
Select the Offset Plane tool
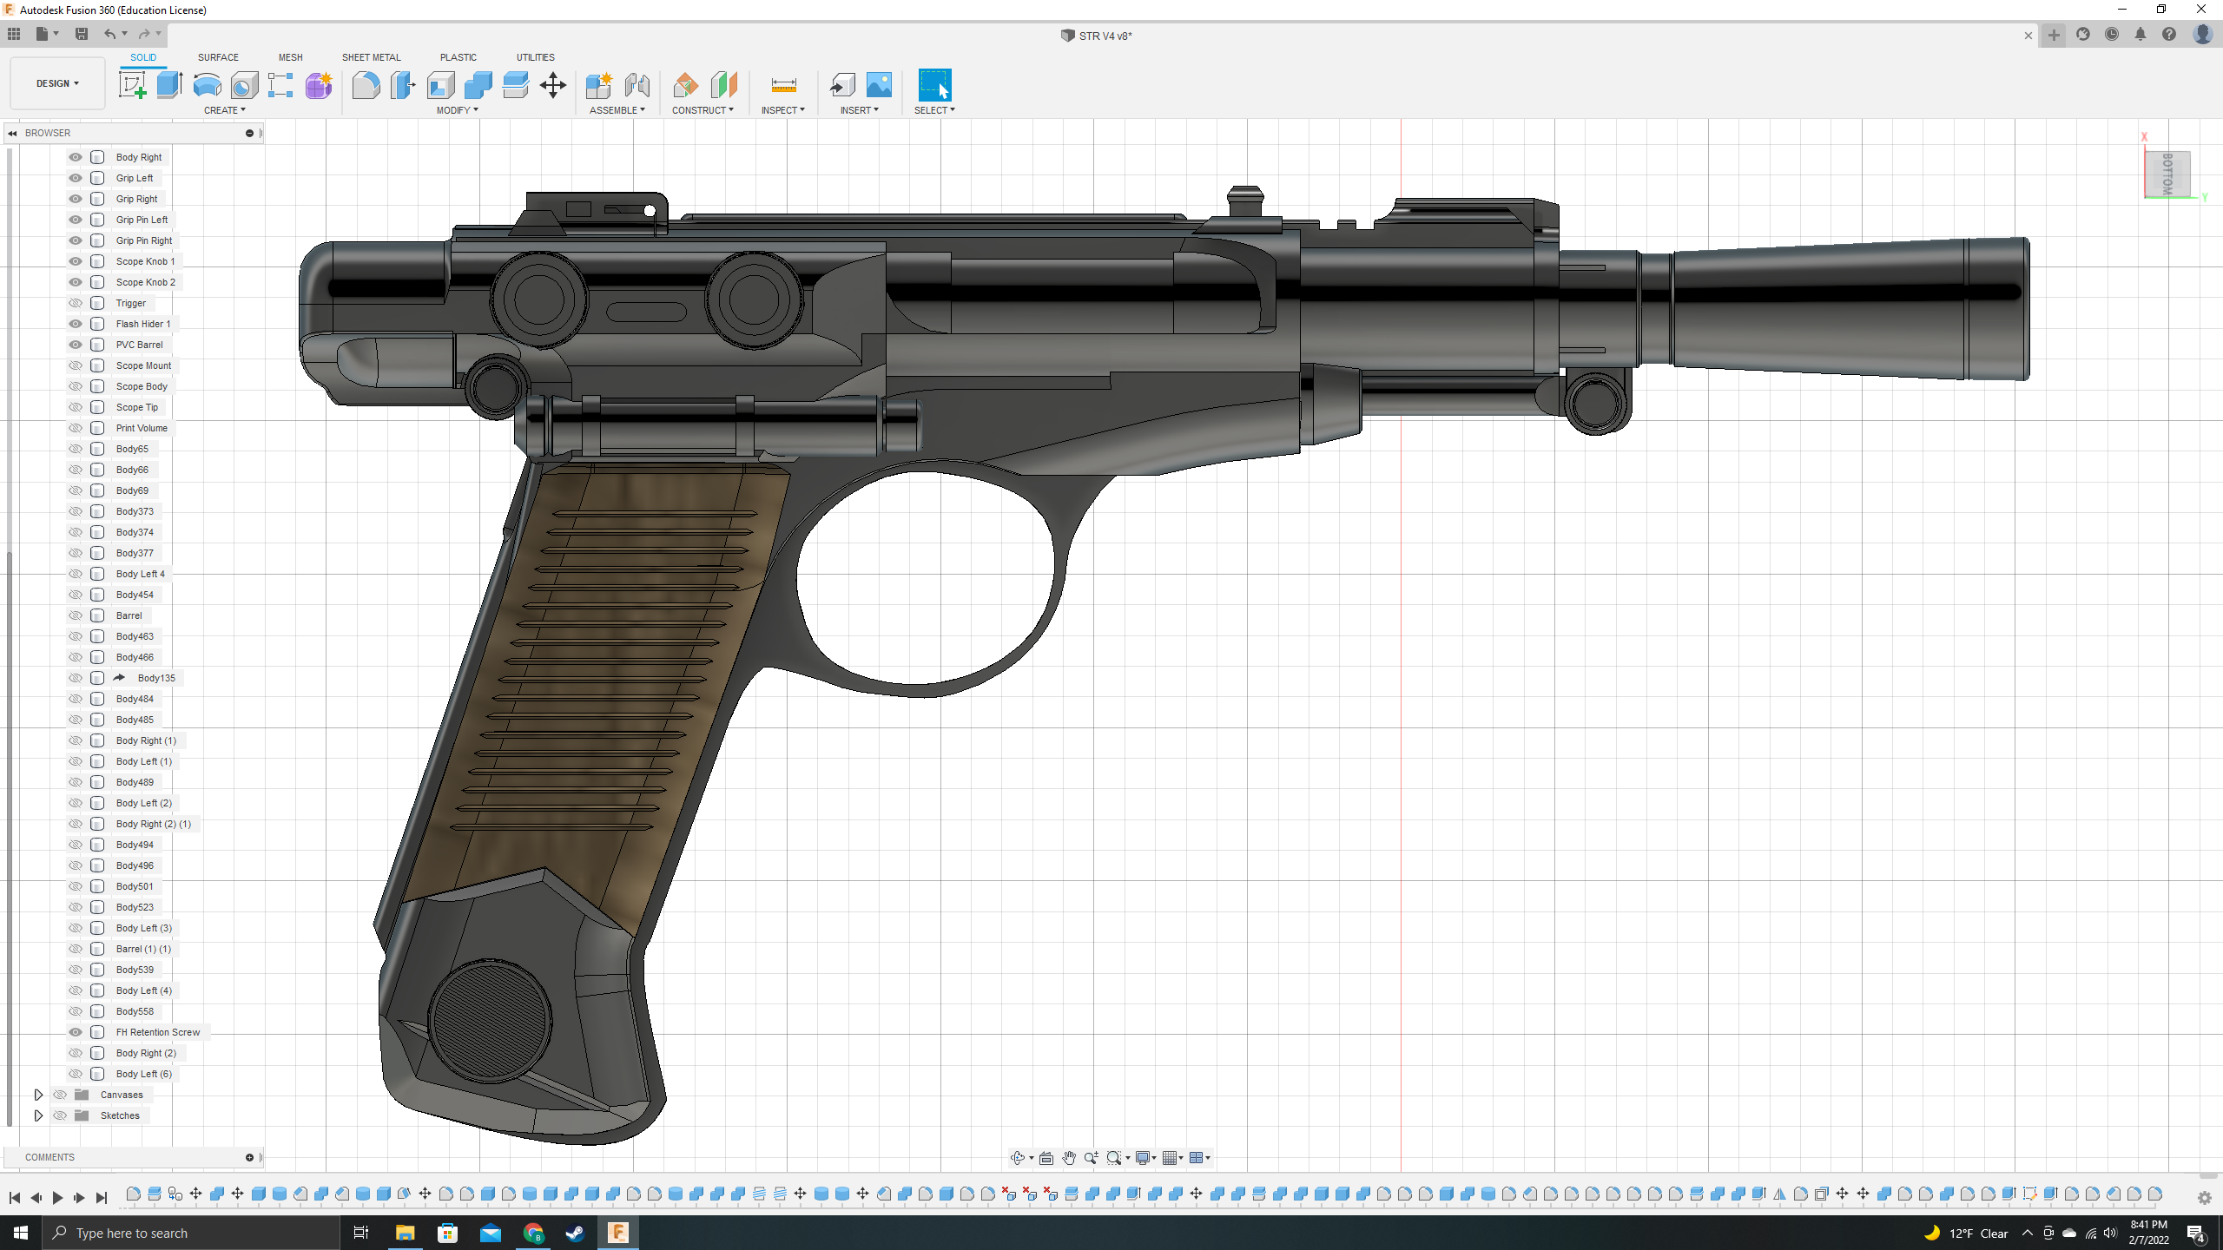point(685,85)
